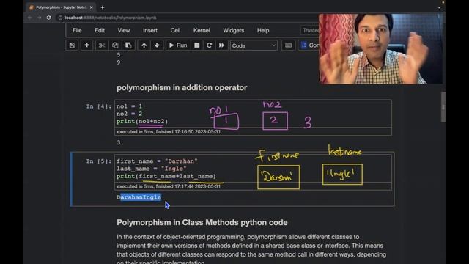This screenshot has width=469, height=264.
Task: Close the Polymorphism browser tab
Action: click(x=91, y=7)
